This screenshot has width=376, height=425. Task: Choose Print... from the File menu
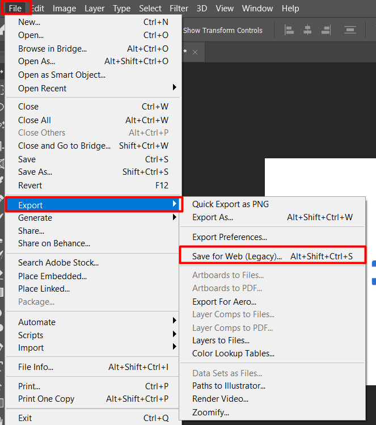(93, 386)
